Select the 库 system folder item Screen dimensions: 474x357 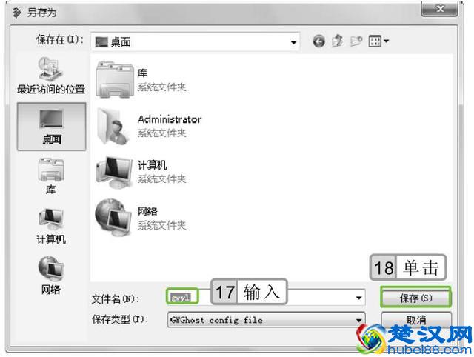pyautogui.click(x=141, y=79)
